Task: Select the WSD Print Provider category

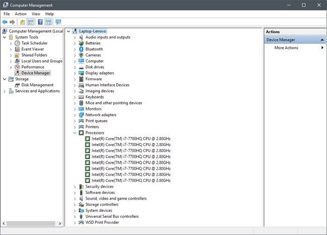Action: [102, 222]
